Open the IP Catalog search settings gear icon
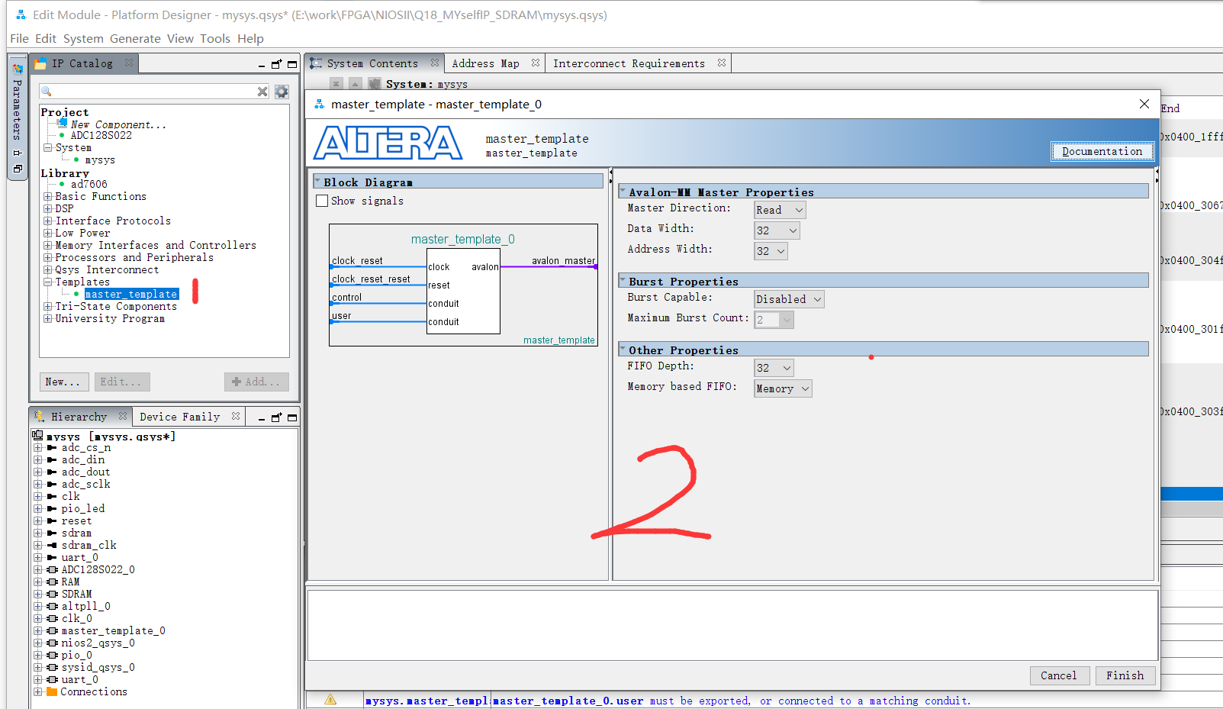This screenshot has height=709, width=1223. [281, 91]
